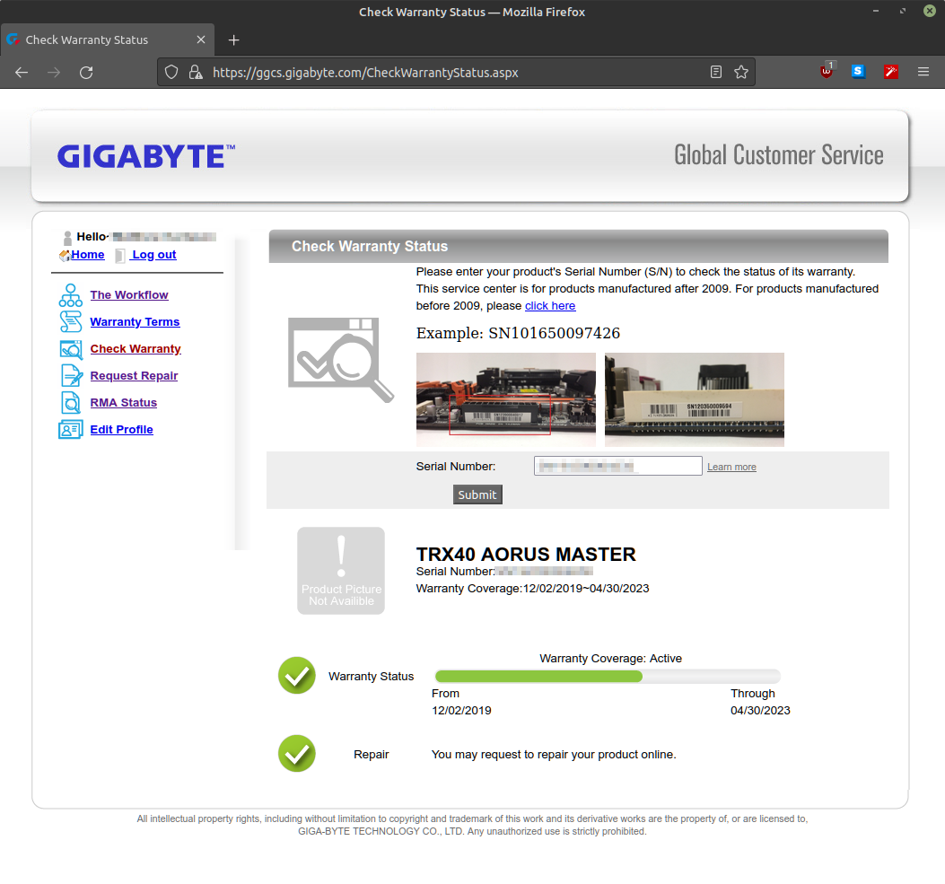Click The Workflow diagram icon
This screenshot has height=884, width=945.
click(71, 295)
